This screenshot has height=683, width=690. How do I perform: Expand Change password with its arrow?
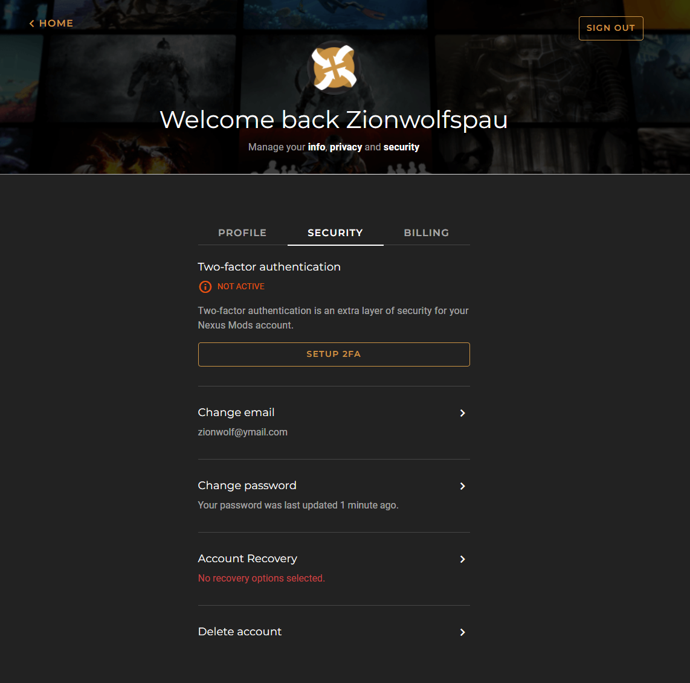pos(462,486)
